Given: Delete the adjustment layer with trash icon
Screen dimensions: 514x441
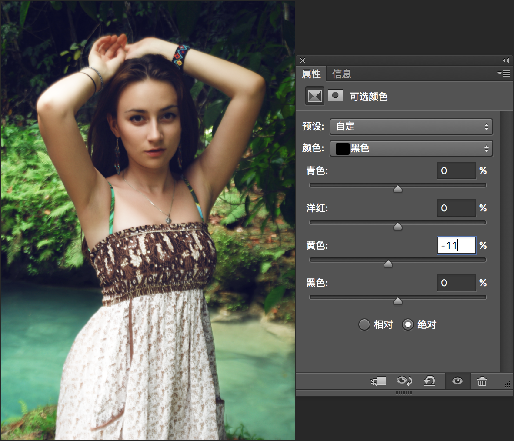Looking at the screenshot, I should [482, 381].
